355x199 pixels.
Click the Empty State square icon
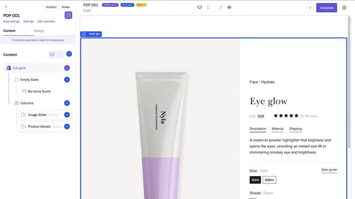(16, 80)
